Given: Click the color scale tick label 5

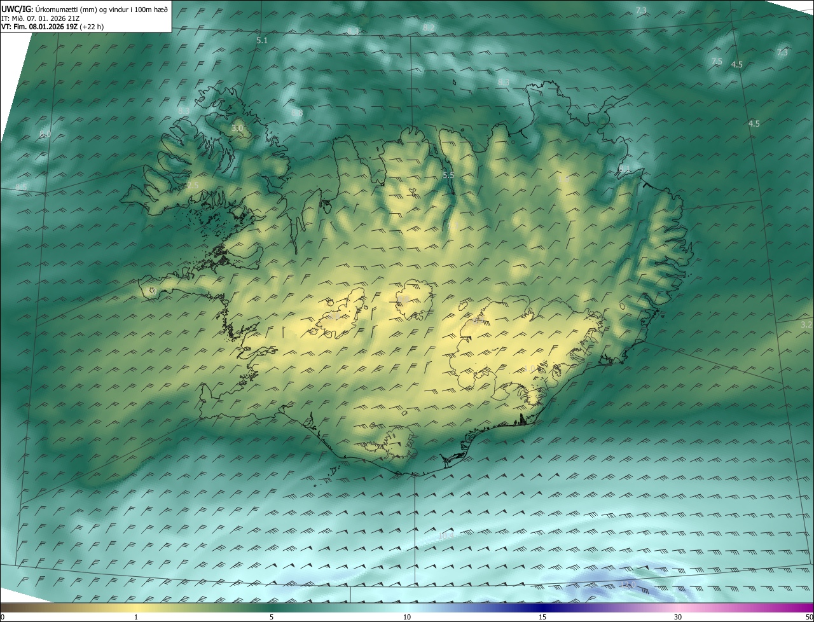Looking at the screenshot, I should tap(272, 617).
